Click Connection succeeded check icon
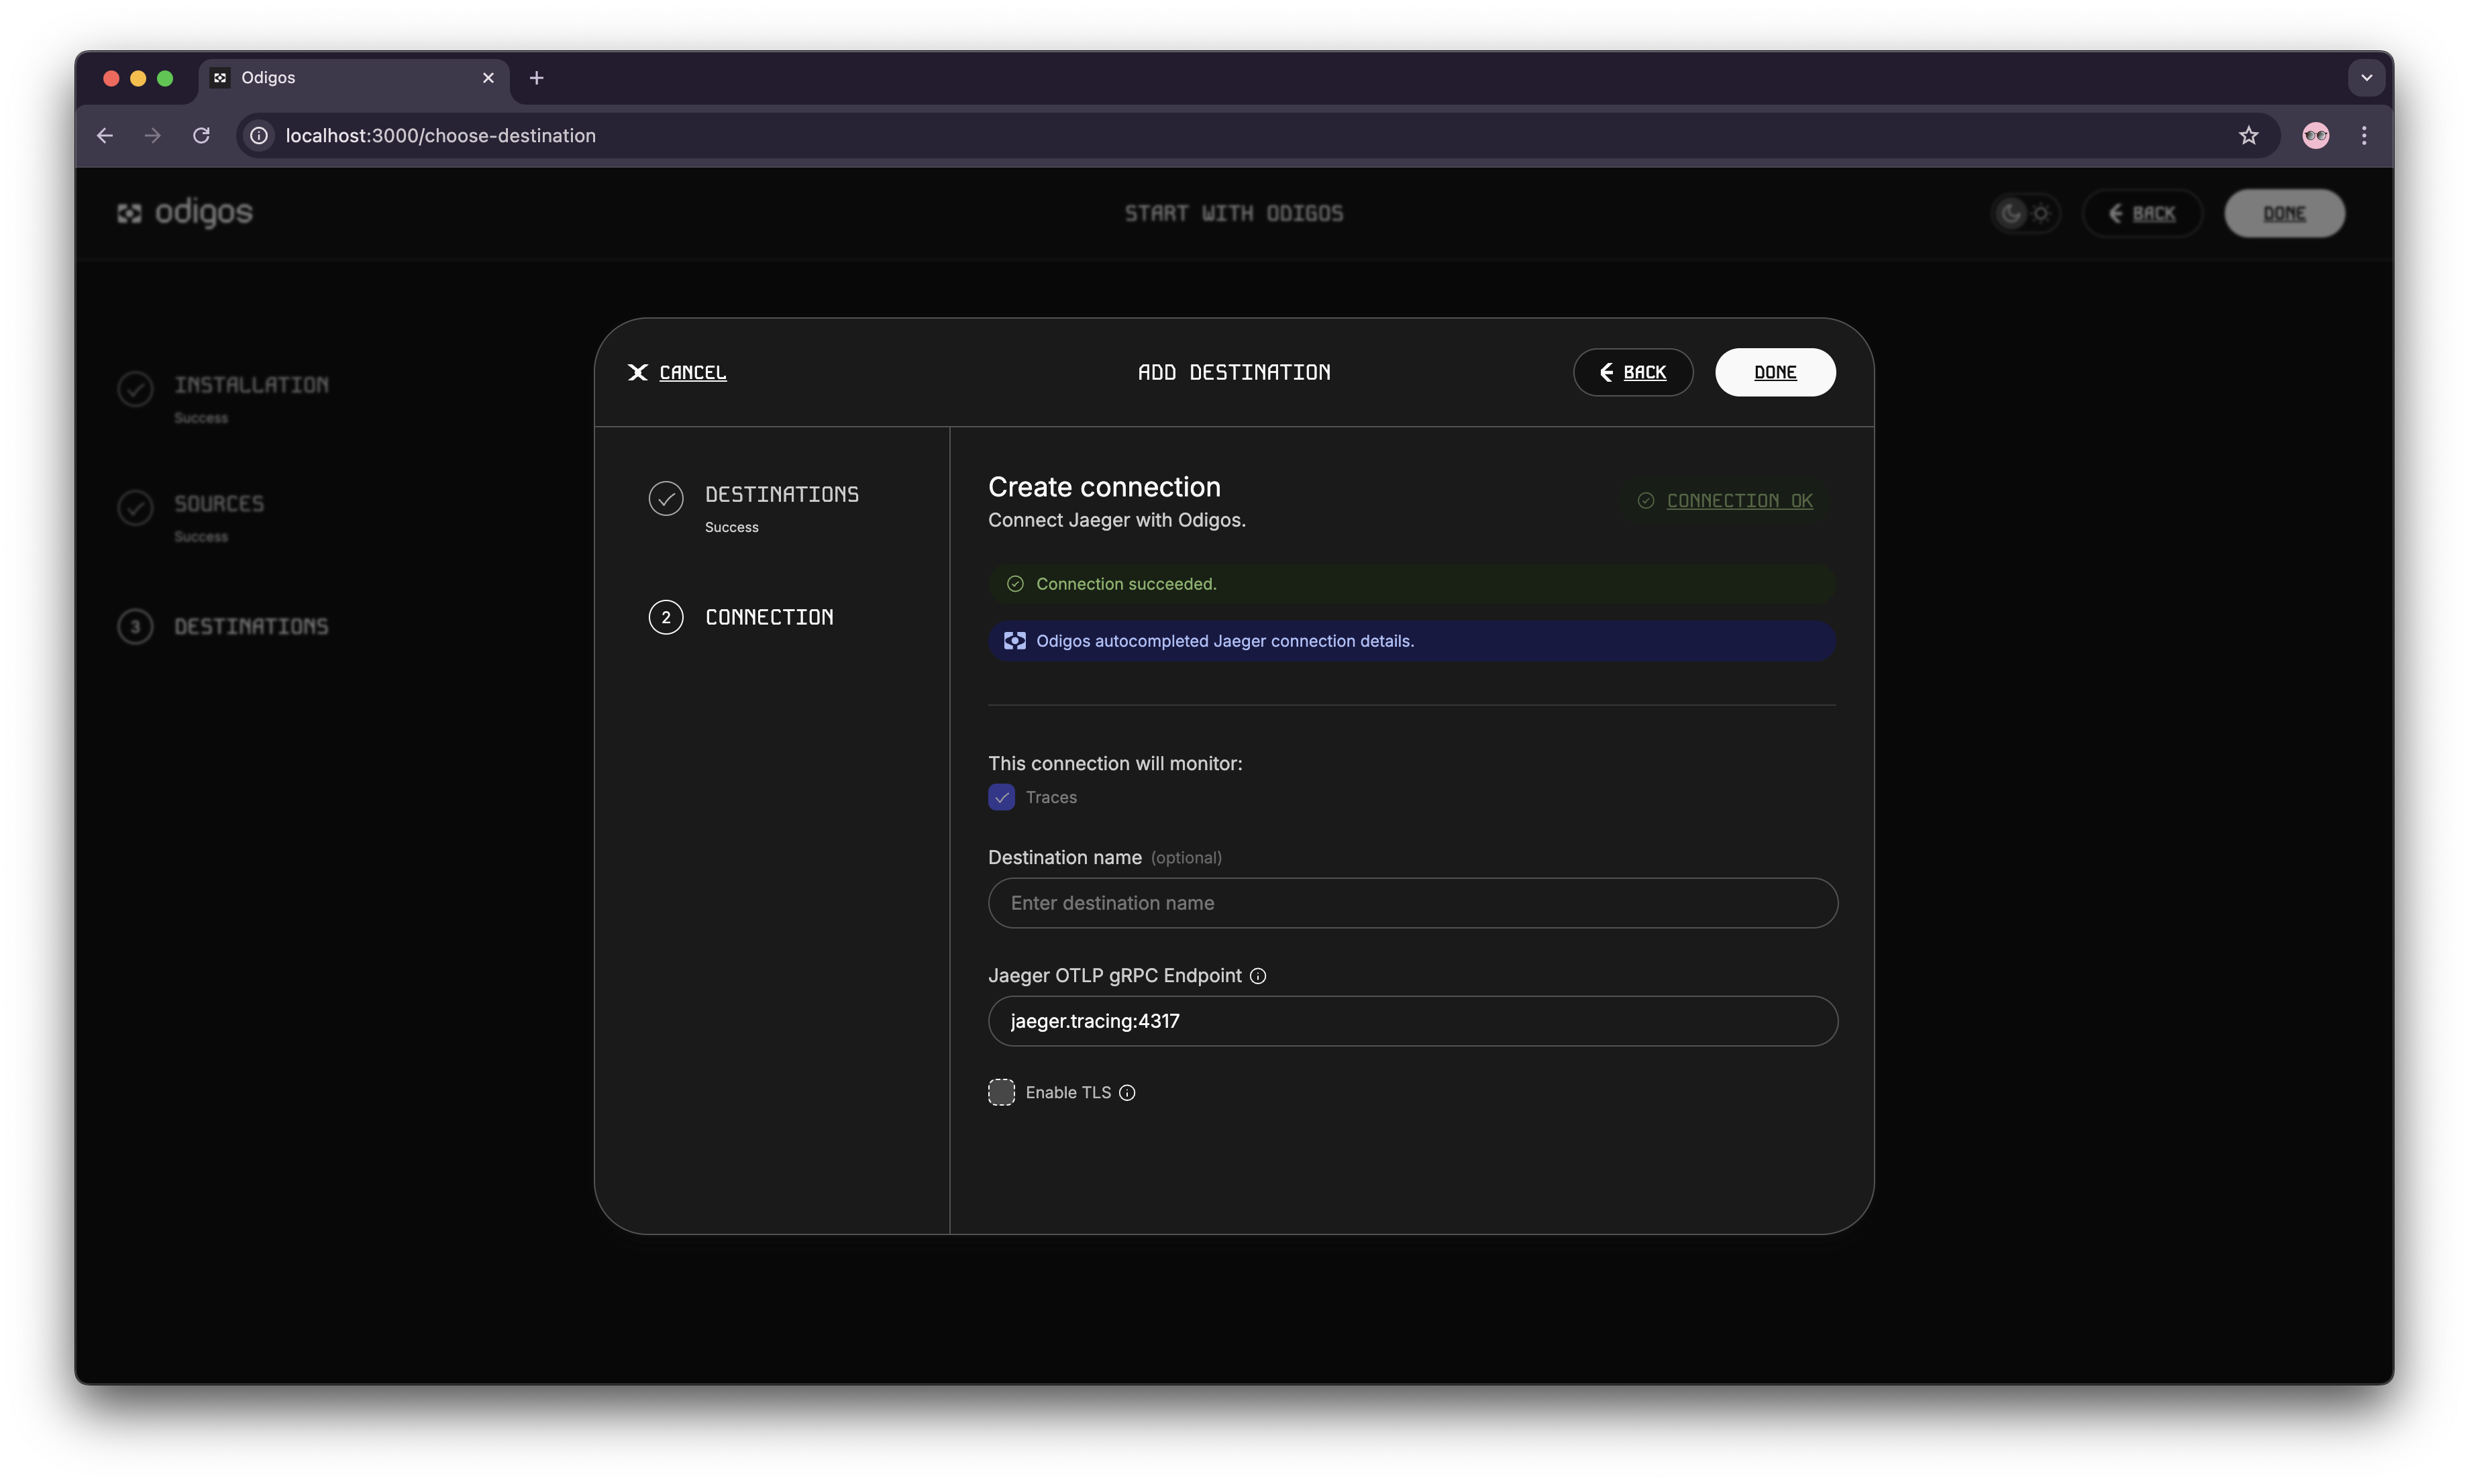Image resolution: width=2469 pixels, height=1484 pixels. [1015, 584]
